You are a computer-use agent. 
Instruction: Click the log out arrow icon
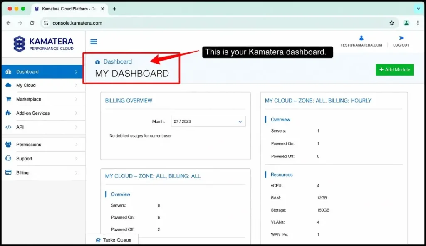pos(401,38)
